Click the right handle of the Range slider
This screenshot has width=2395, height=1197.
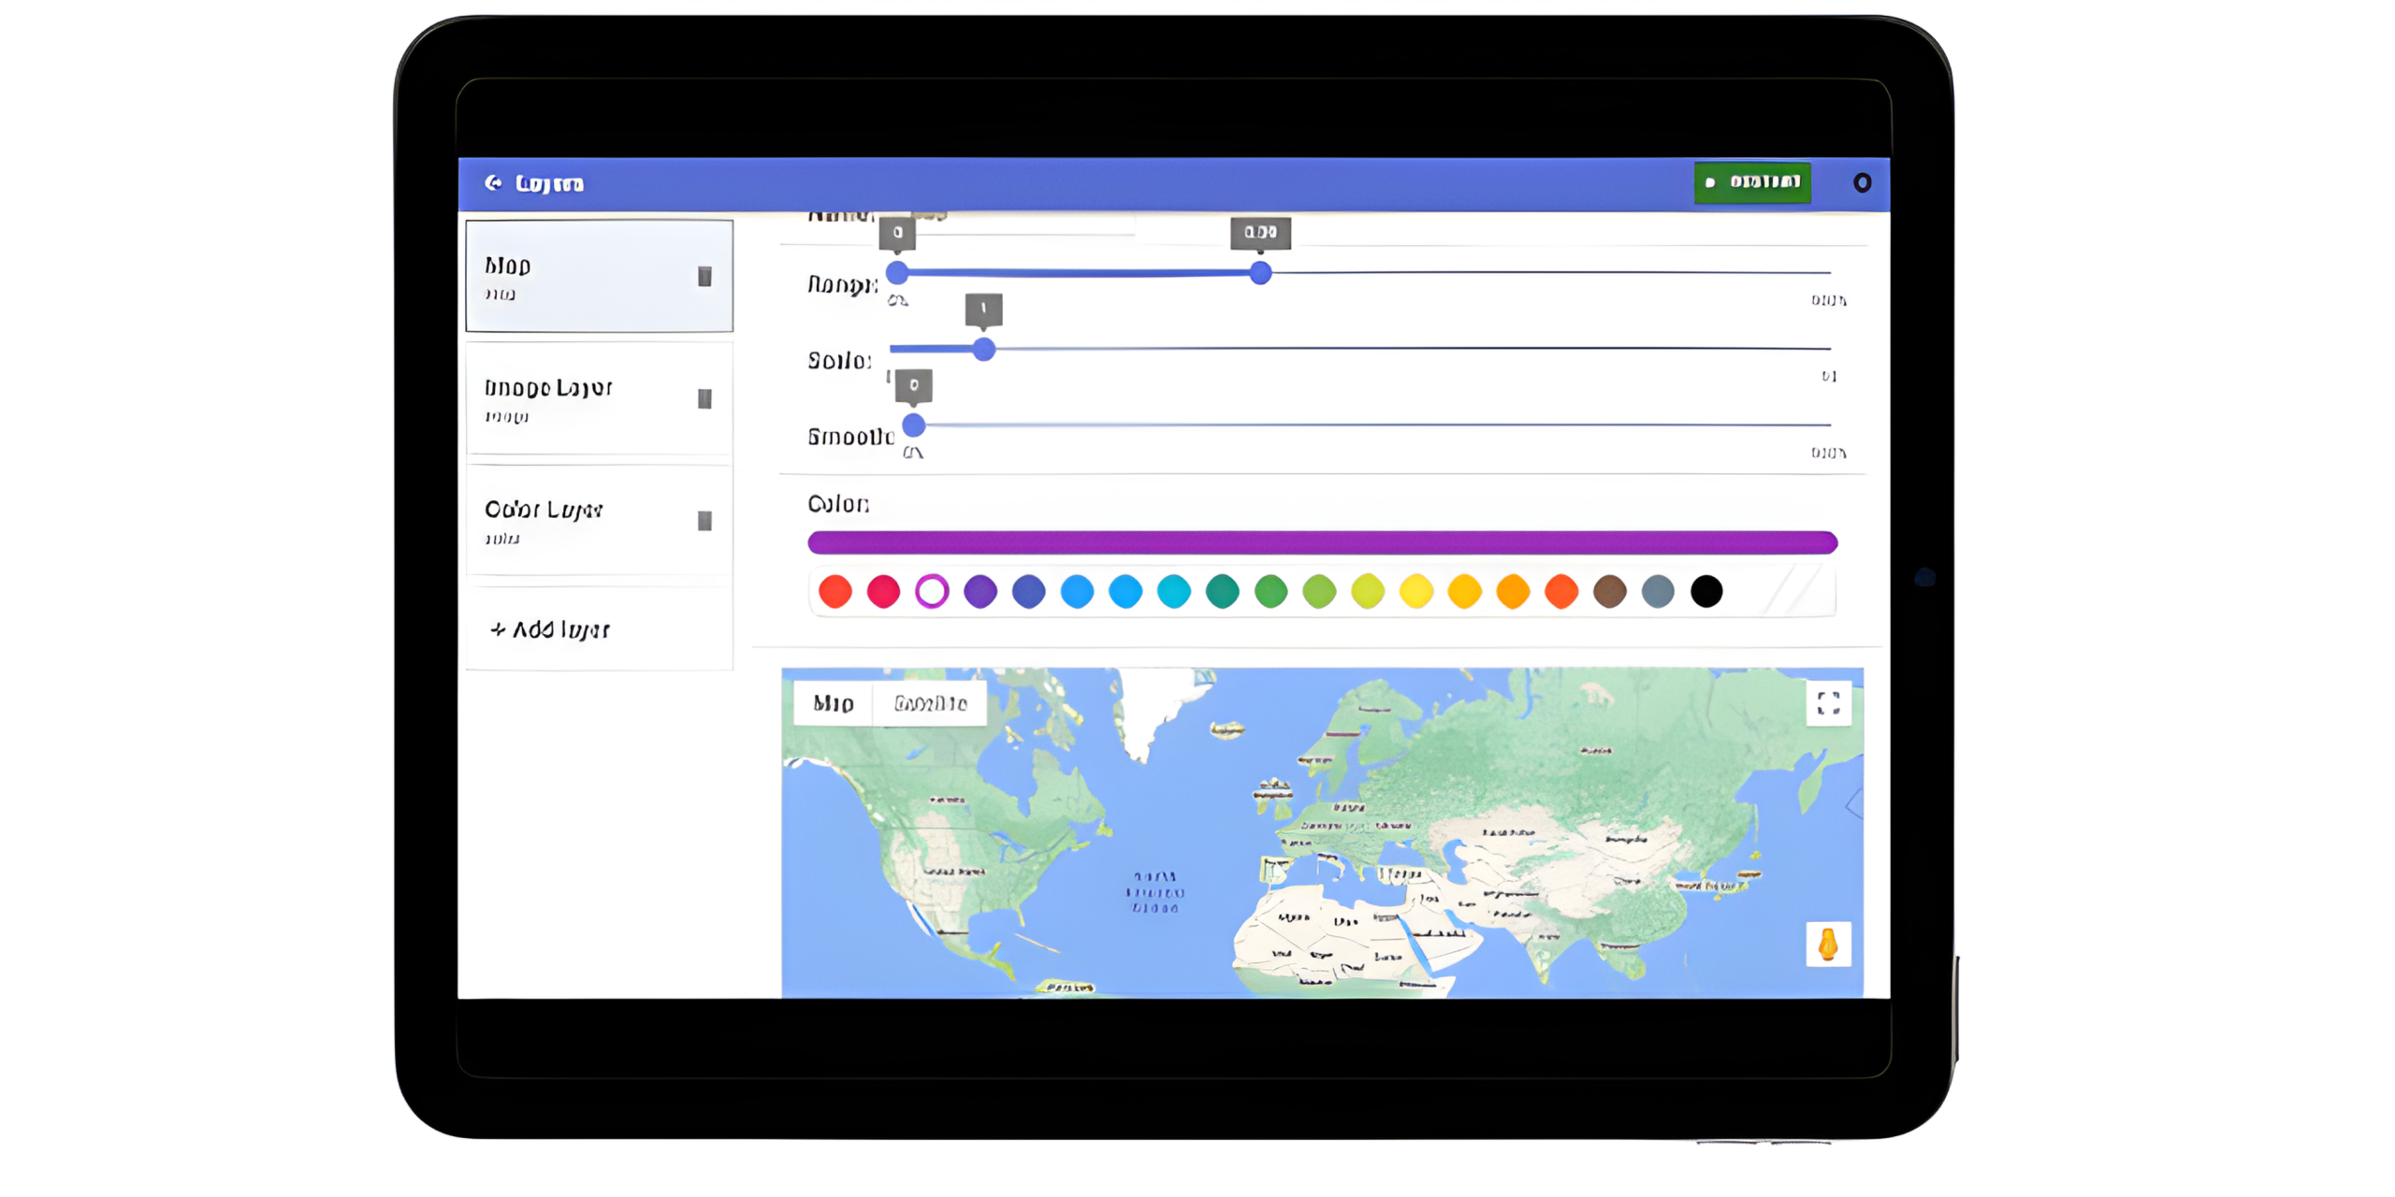click(1260, 273)
